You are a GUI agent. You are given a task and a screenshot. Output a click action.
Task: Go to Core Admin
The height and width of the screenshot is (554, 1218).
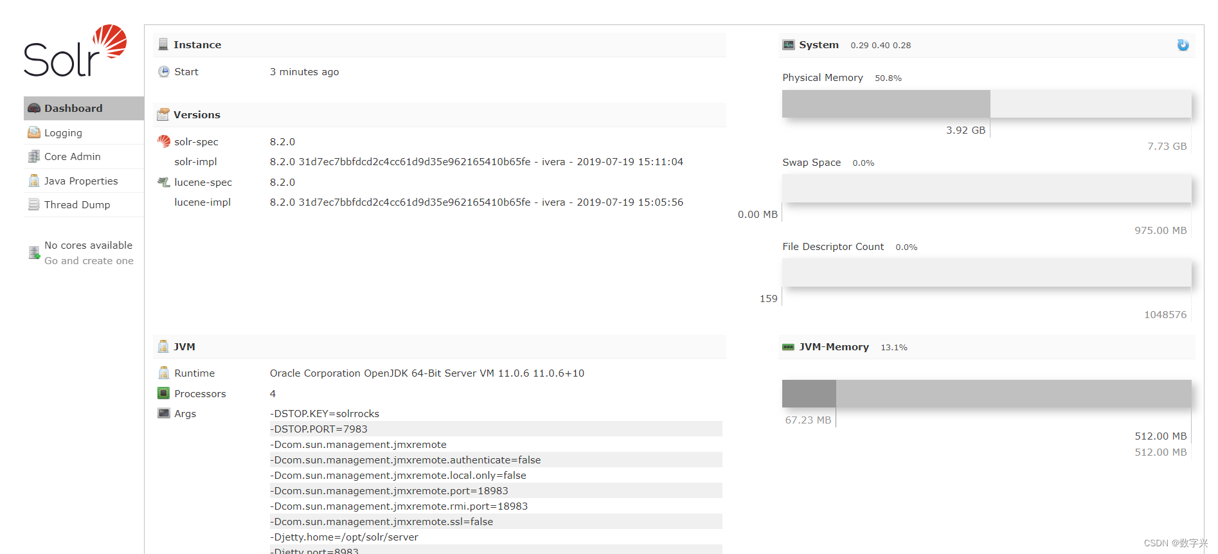(84, 157)
